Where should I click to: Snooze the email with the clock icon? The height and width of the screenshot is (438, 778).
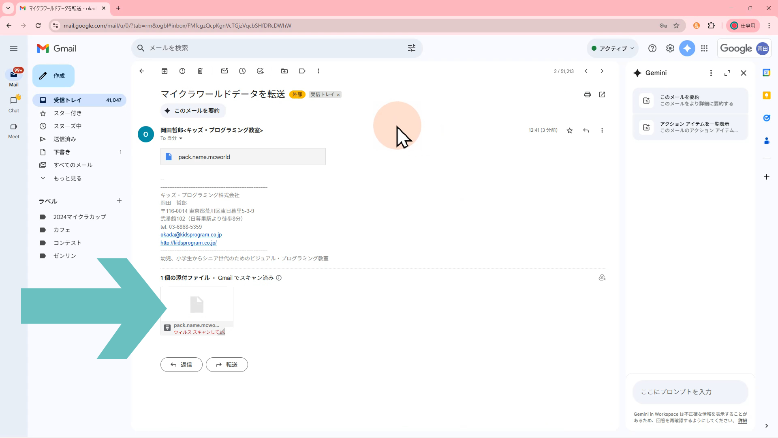(242, 71)
